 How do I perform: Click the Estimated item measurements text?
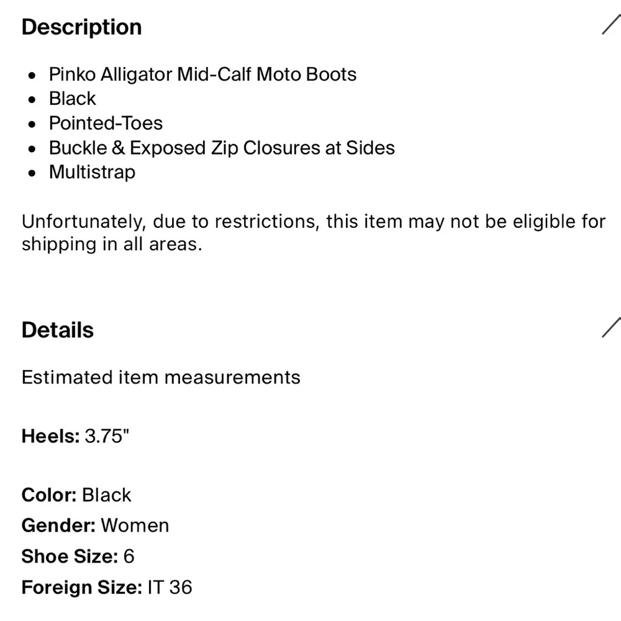coord(161,378)
